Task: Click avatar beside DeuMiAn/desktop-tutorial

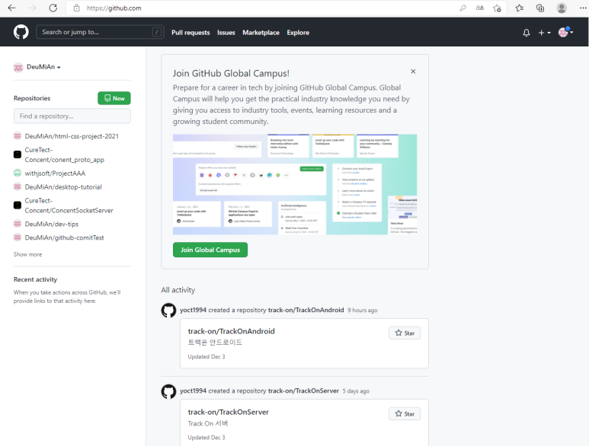Action: click(x=18, y=186)
